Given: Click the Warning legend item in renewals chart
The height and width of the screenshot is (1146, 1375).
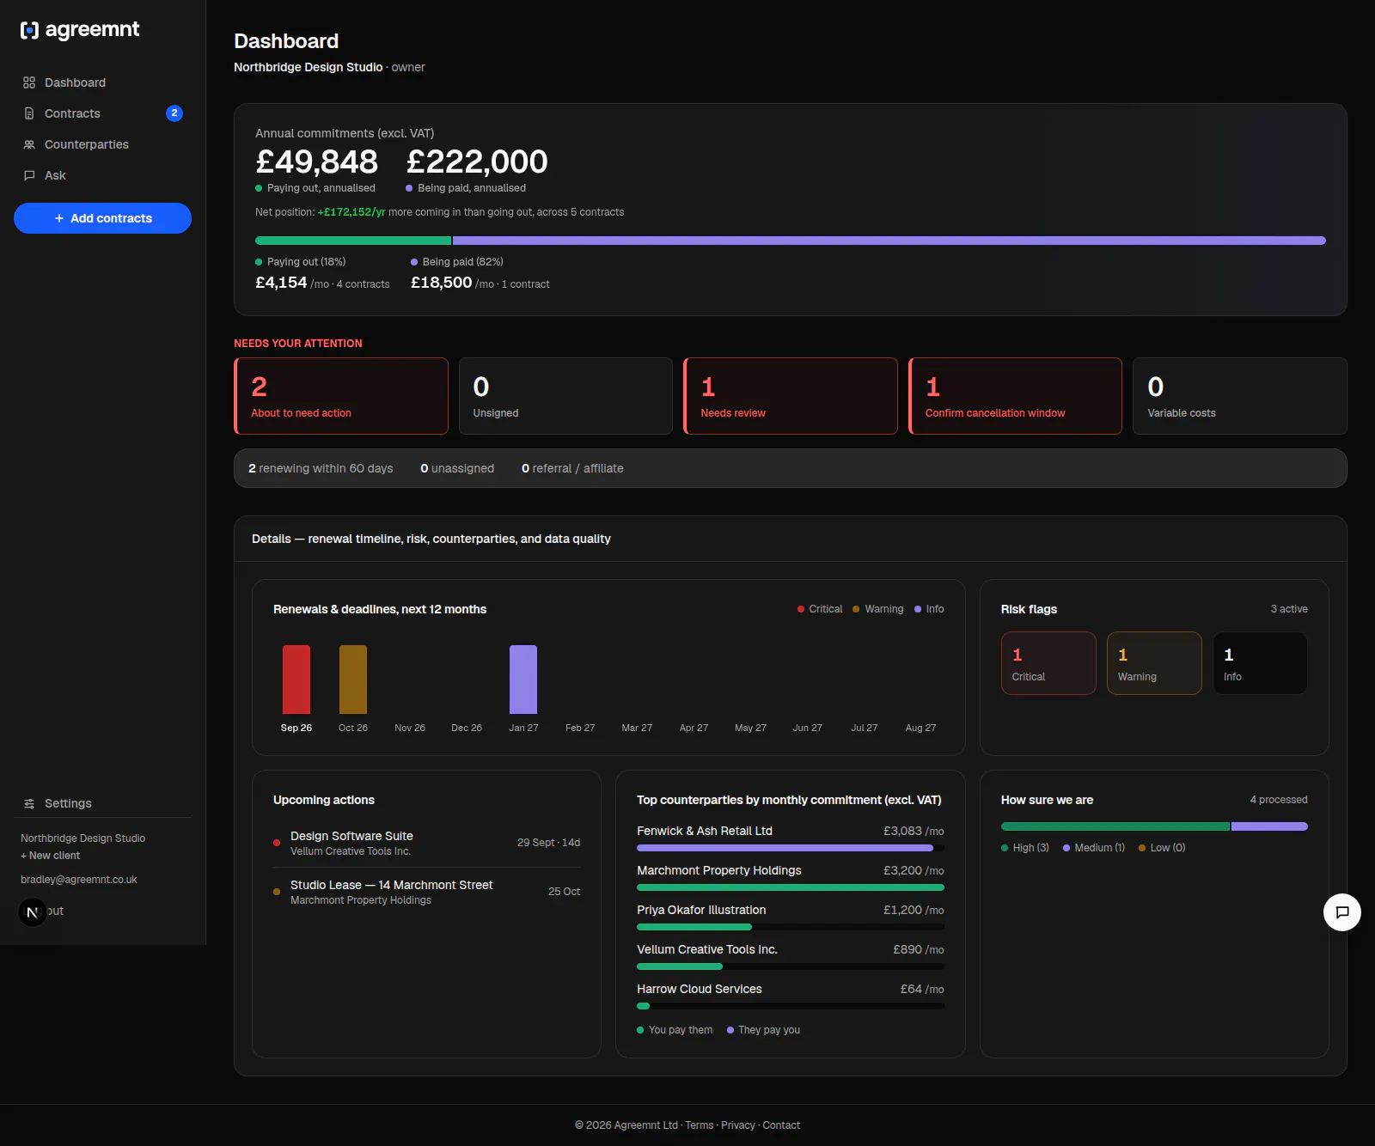Looking at the screenshot, I should tap(878, 609).
